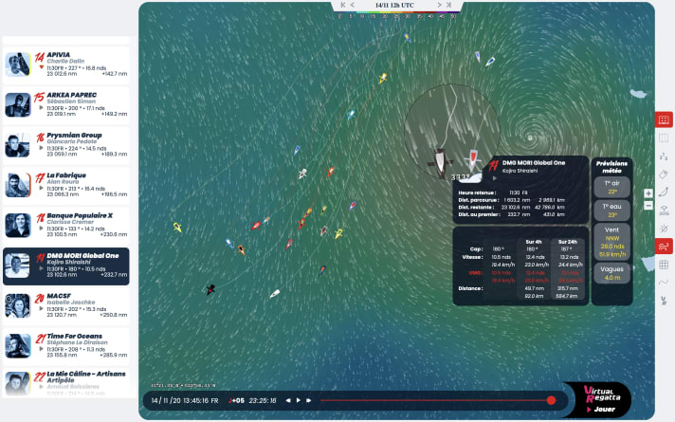Screen dimensions: 675x422
Task: Select the Vent NNW forecast button
Action: 611,242
